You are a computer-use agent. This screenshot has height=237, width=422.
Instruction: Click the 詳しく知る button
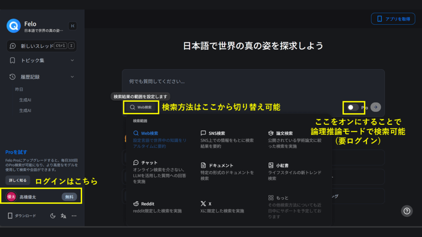(x=18, y=180)
